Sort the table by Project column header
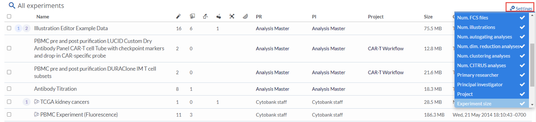The width and height of the screenshot is (536, 122). (376, 17)
